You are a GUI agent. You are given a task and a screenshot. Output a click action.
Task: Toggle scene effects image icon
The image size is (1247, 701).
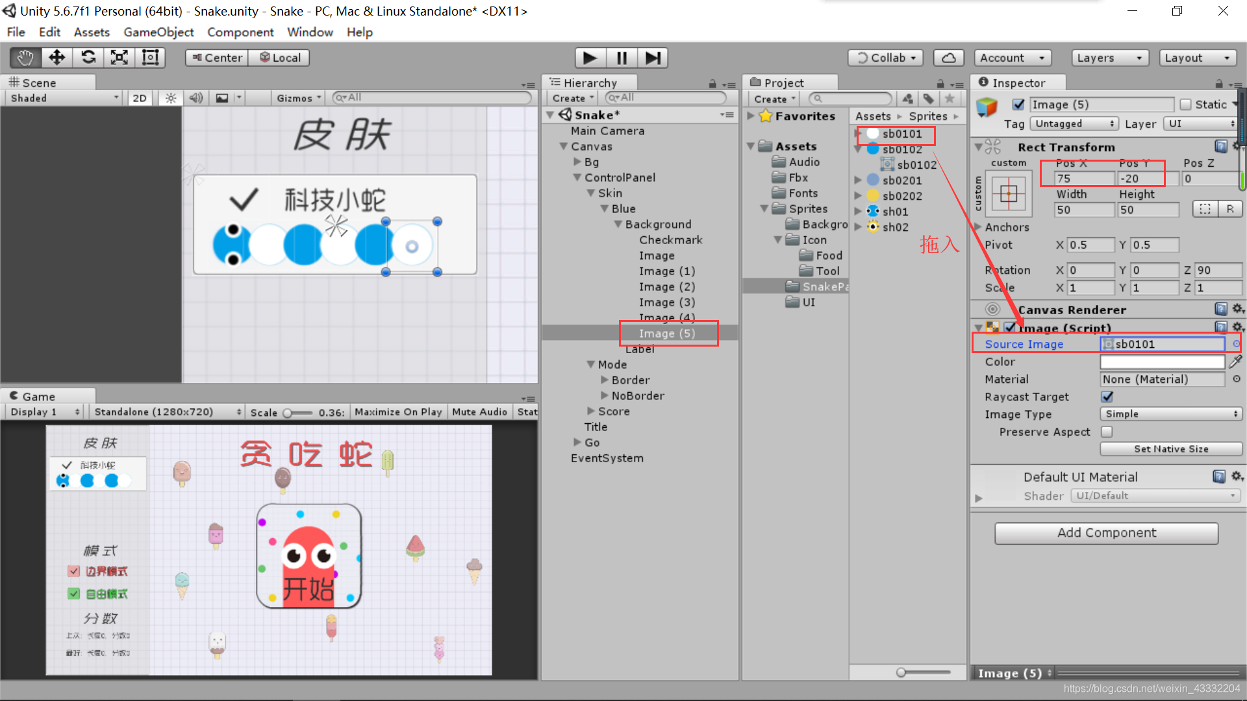[x=222, y=98]
